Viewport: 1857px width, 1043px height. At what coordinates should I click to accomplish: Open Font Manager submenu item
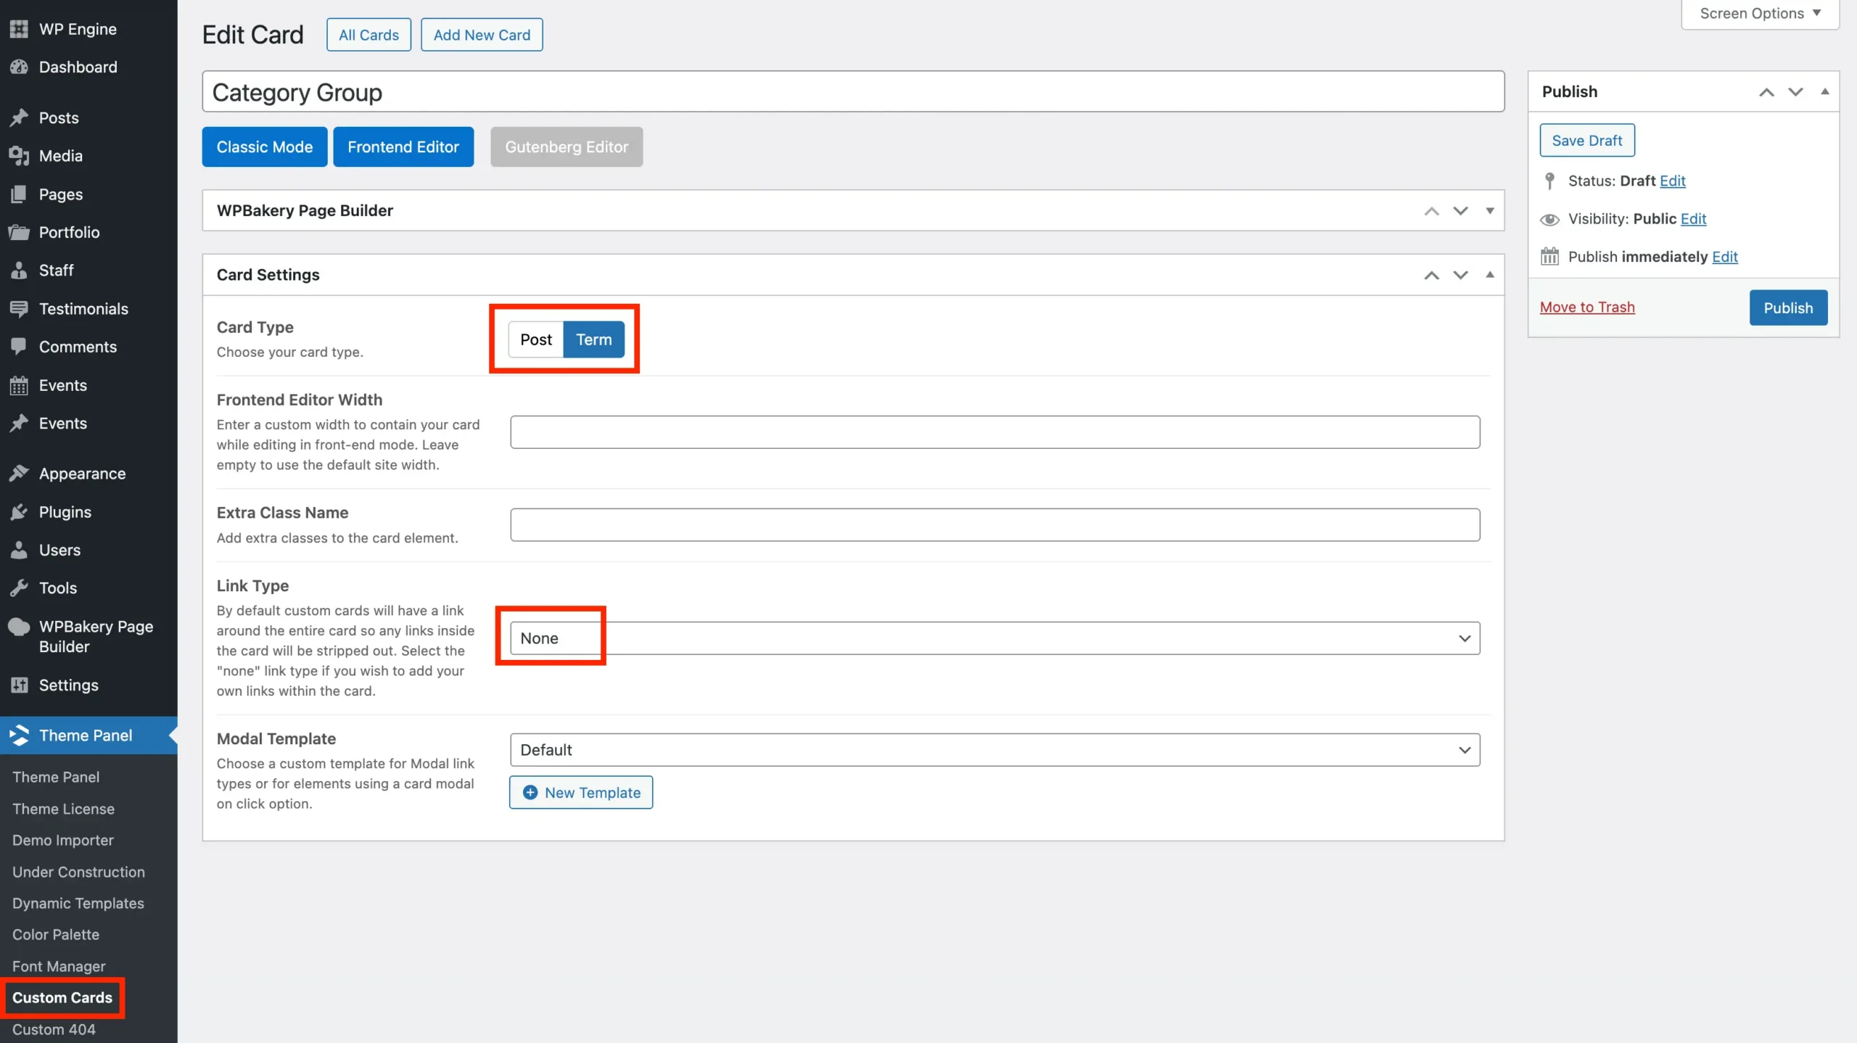[x=59, y=966]
